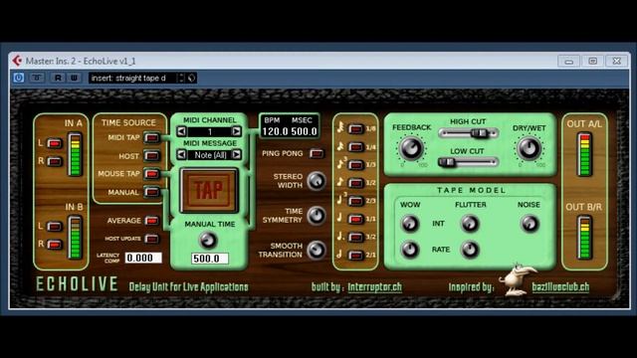Toggle the IN A right channel switch
Viewport: 637px width, 358px height.
point(54,161)
